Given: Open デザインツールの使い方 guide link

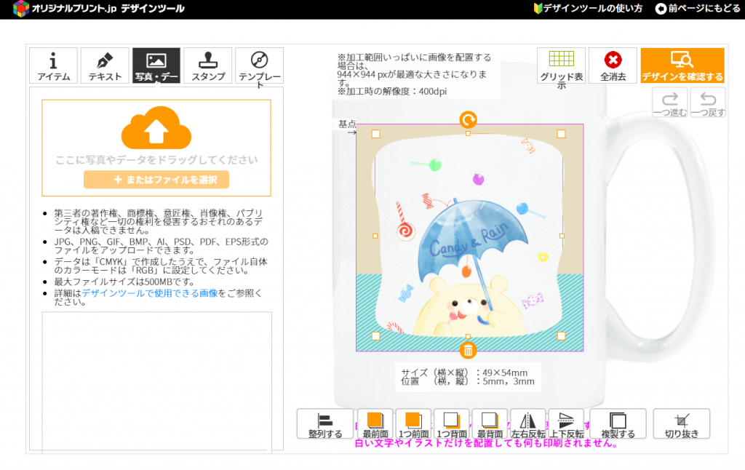Looking at the screenshot, I should (x=588, y=9).
